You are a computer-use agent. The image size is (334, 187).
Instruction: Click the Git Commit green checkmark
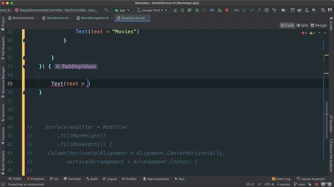[x=252, y=10]
